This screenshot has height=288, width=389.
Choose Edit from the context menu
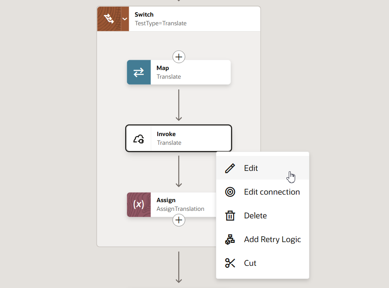[x=263, y=168]
